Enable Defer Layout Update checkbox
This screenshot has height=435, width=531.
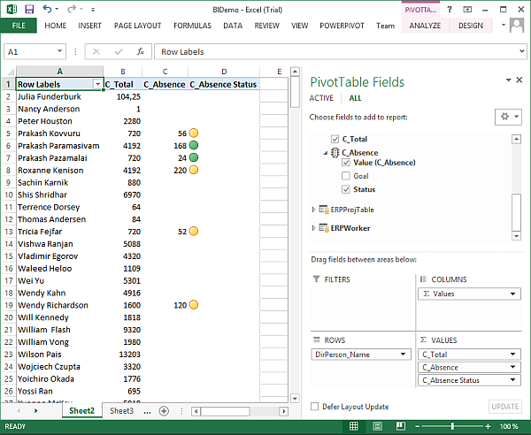point(316,407)
